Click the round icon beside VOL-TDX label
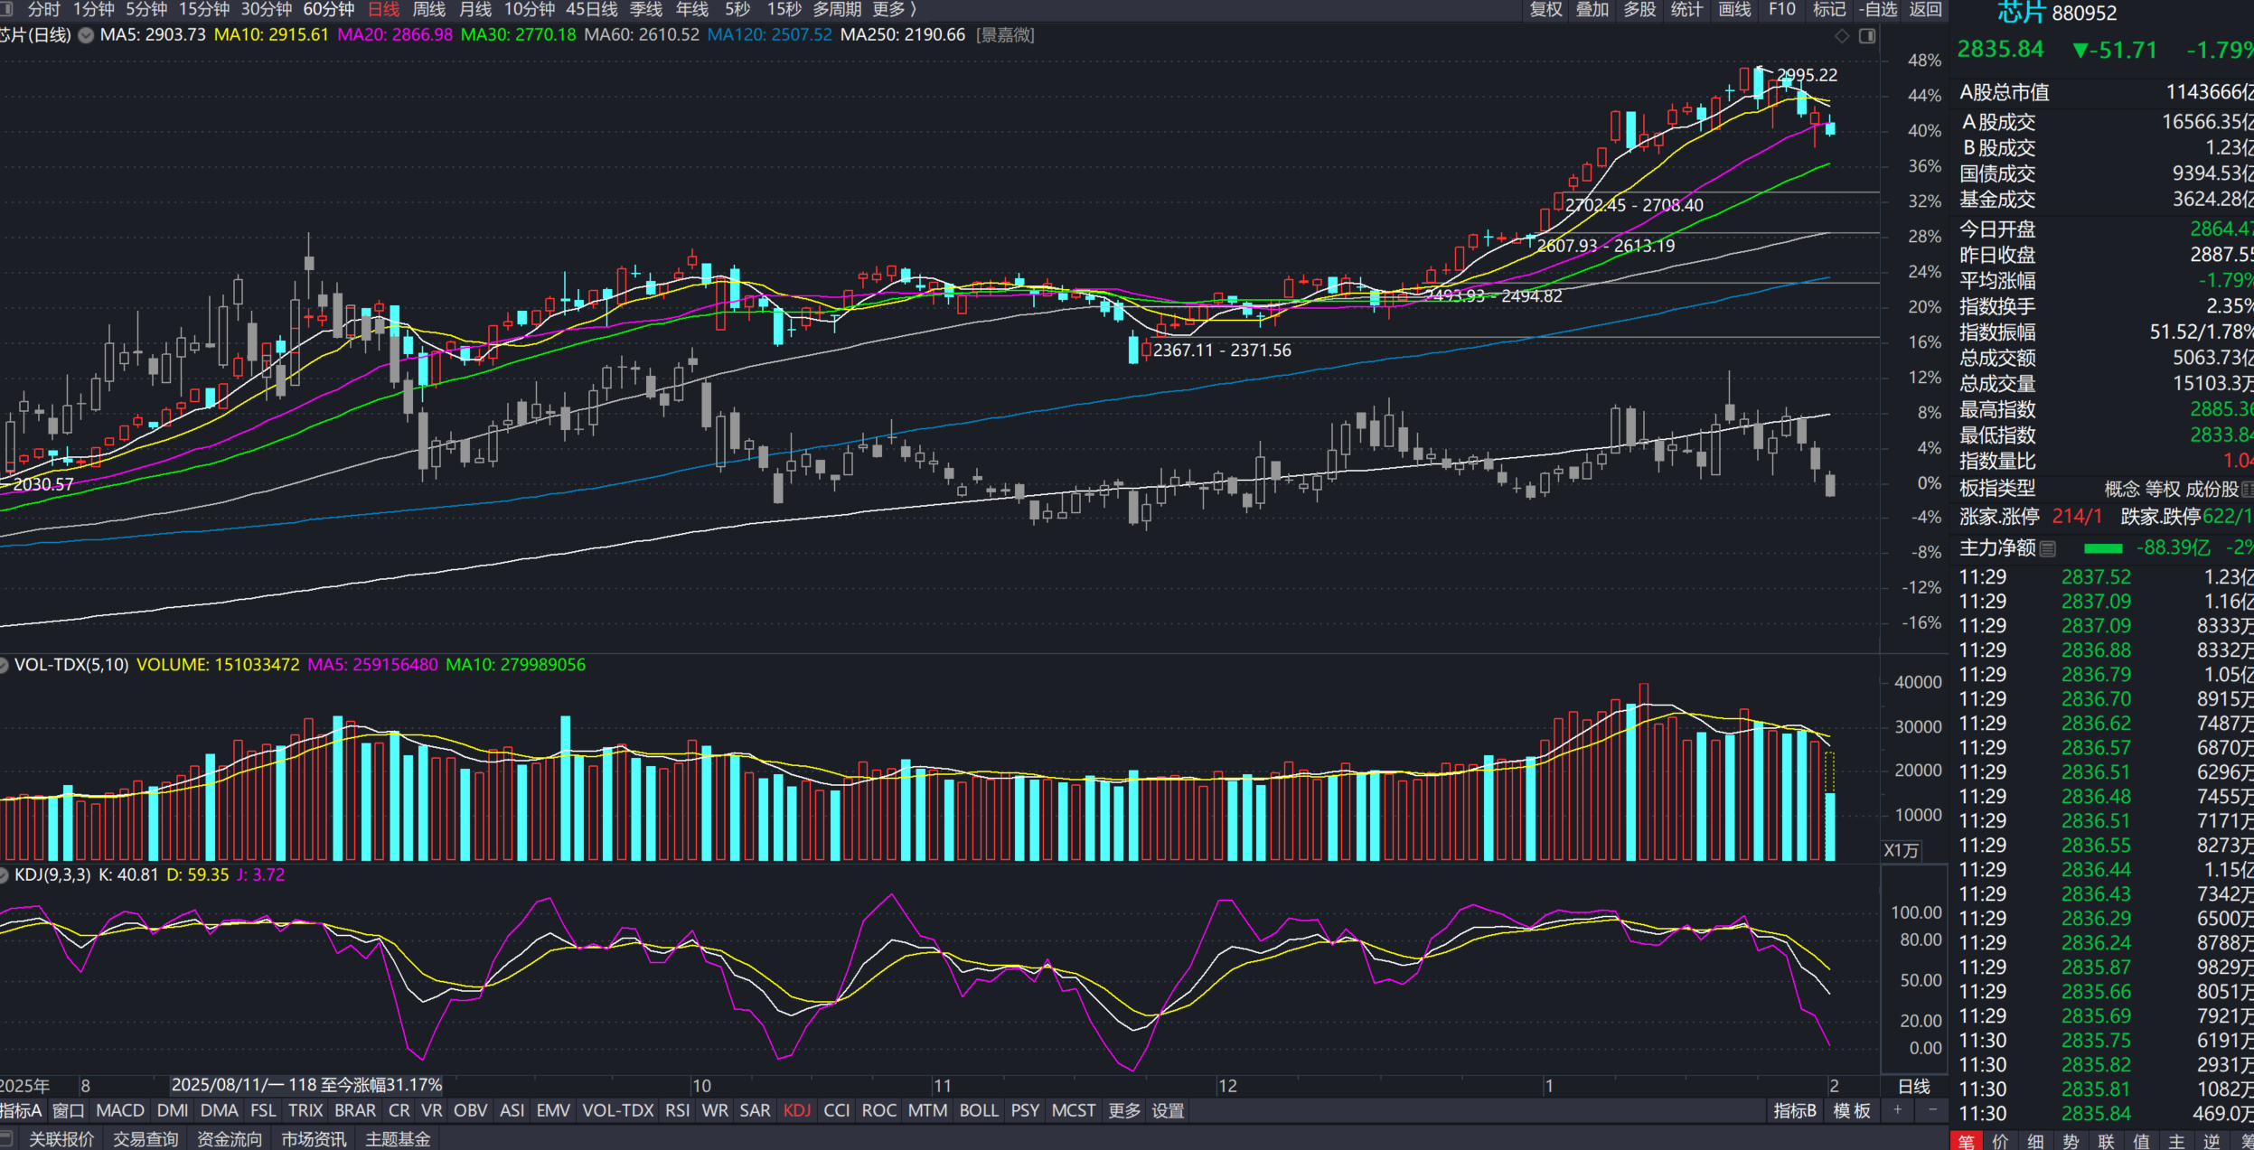 click(4, 665)
